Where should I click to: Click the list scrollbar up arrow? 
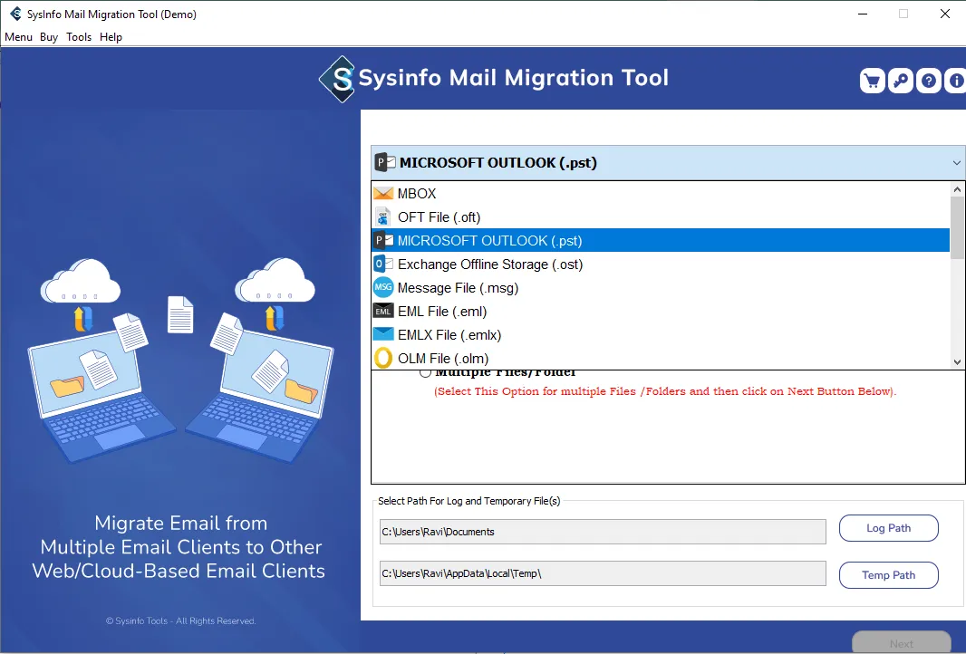(x=957, y=189)
